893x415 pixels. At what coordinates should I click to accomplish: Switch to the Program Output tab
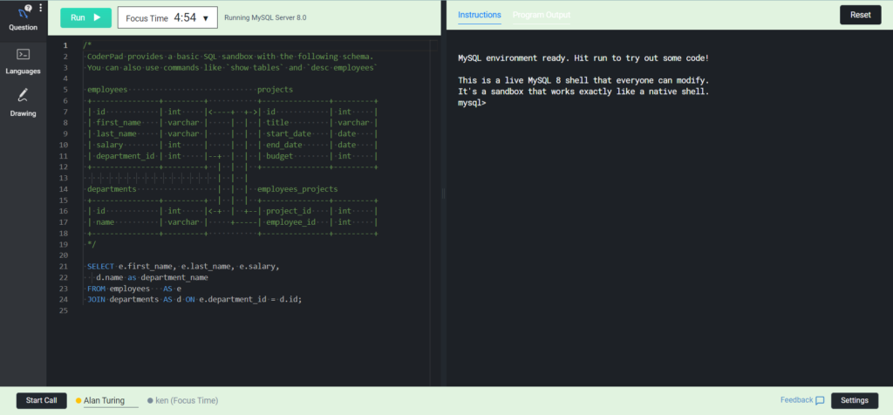pyautogui.click(x=542, y=16)
